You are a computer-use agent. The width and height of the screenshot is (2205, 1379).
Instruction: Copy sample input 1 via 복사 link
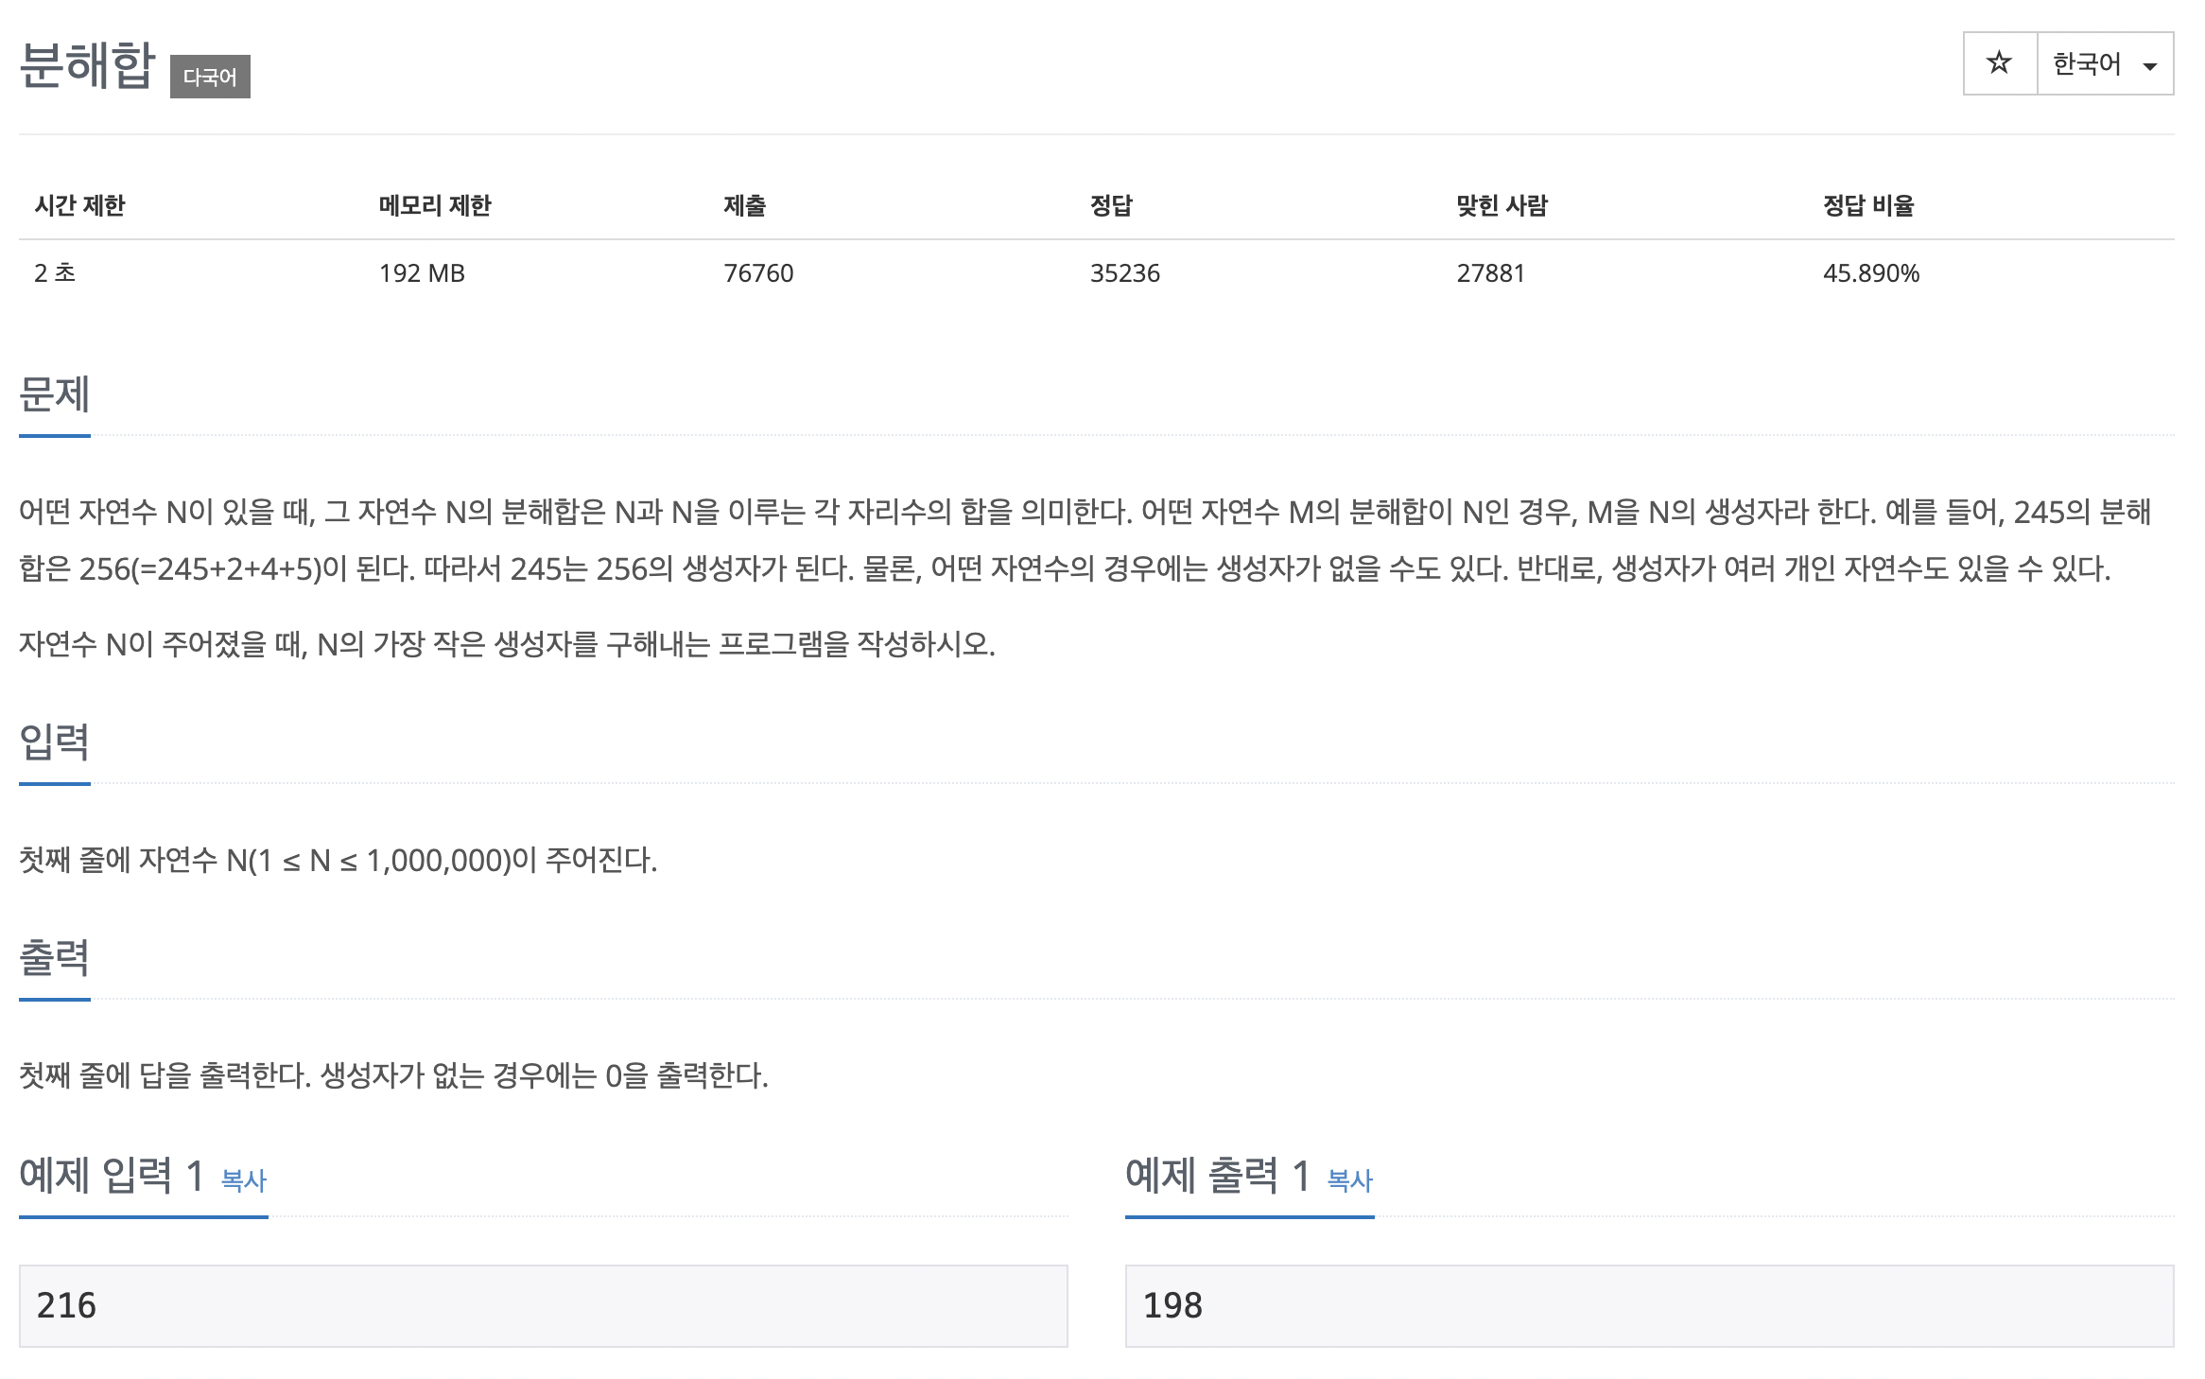[244, 1179]
